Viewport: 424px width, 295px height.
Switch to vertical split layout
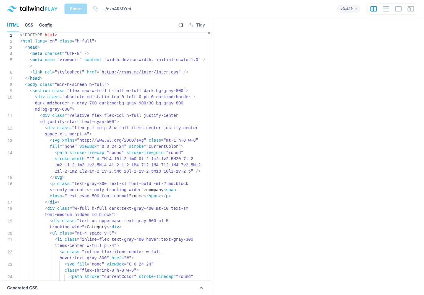click(374, 9)
